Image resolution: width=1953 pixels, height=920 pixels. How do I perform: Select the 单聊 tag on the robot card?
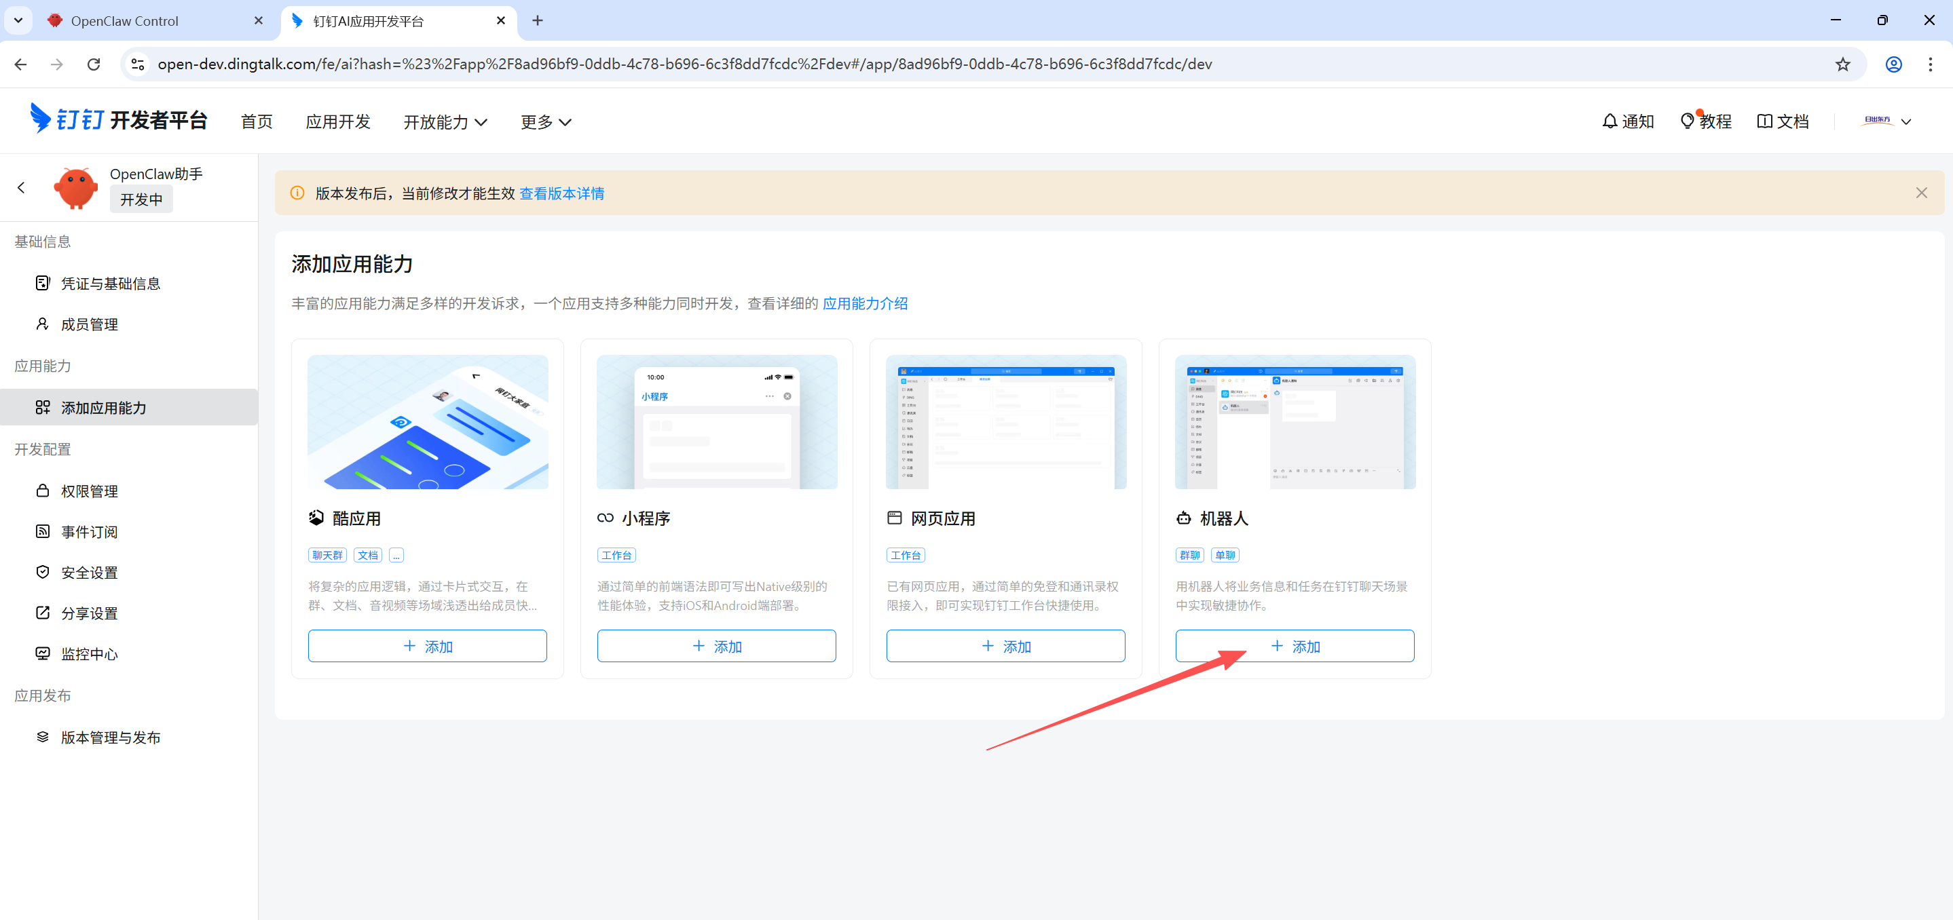(1225, 555)
